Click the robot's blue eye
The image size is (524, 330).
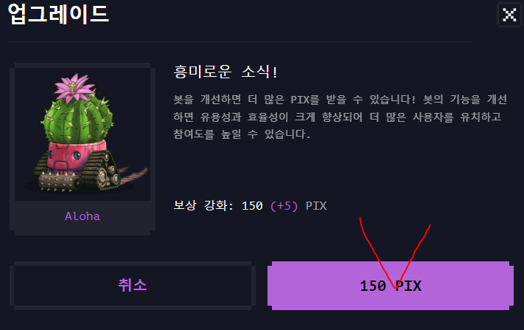coord(77,156)
